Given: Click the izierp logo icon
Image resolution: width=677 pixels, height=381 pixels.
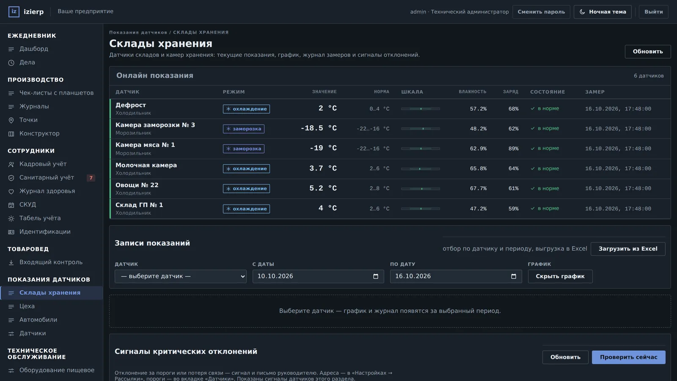Looking at the screenshot, I should (14, 12).
